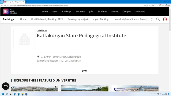Open Home in the top black menu

click(x=45, y=11)
